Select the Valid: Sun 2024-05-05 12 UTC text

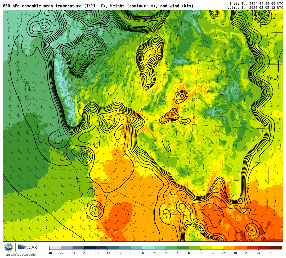[x=255, y=7]
